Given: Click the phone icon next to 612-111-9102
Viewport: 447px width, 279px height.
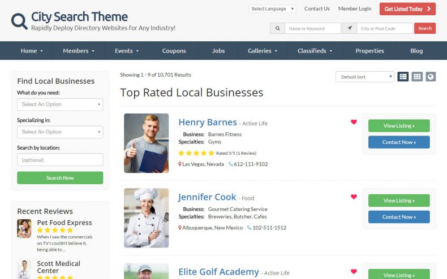Looking at the screenshot, I should point(231,164).
